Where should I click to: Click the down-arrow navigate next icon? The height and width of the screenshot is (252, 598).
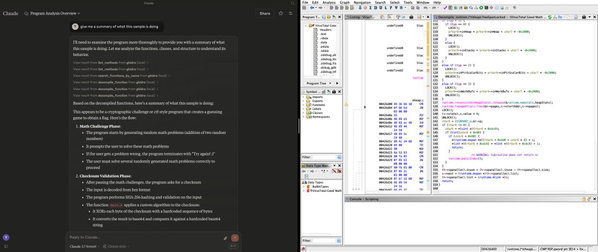360,8
